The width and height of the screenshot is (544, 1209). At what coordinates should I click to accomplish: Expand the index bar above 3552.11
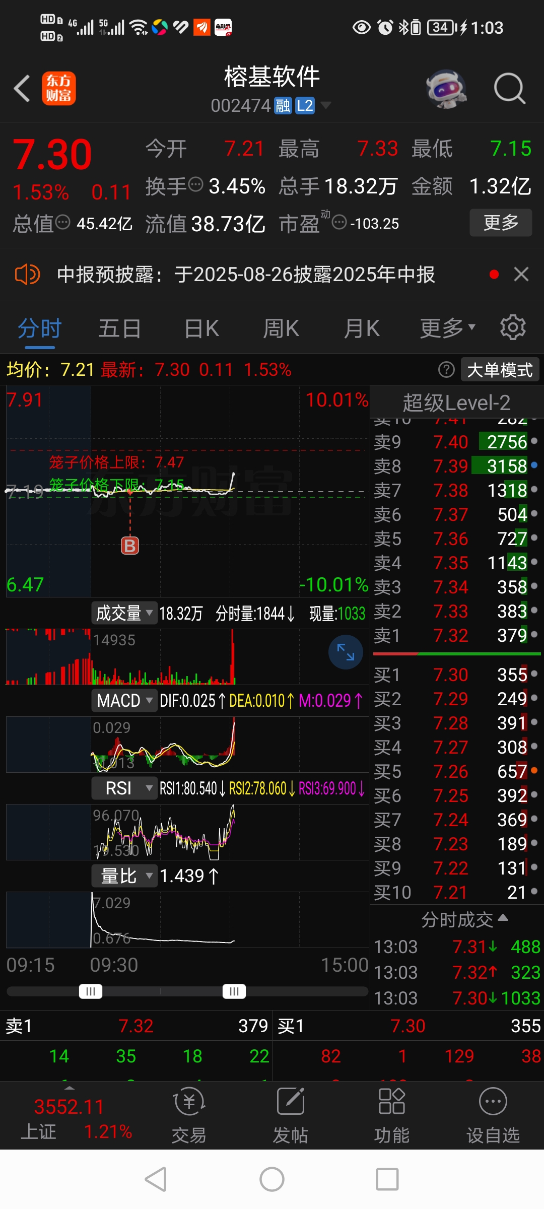70,1088
